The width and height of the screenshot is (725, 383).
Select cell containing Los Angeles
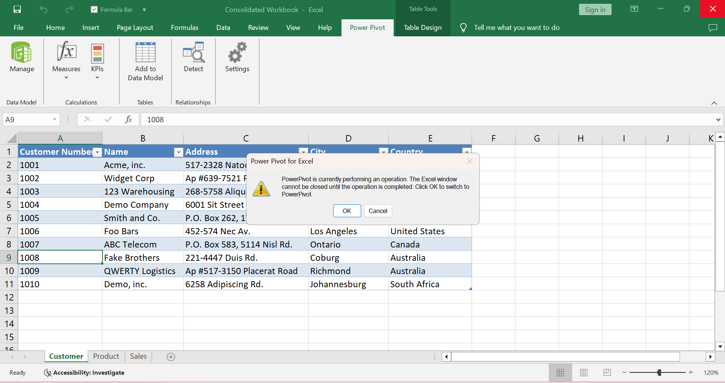[348, 231]
